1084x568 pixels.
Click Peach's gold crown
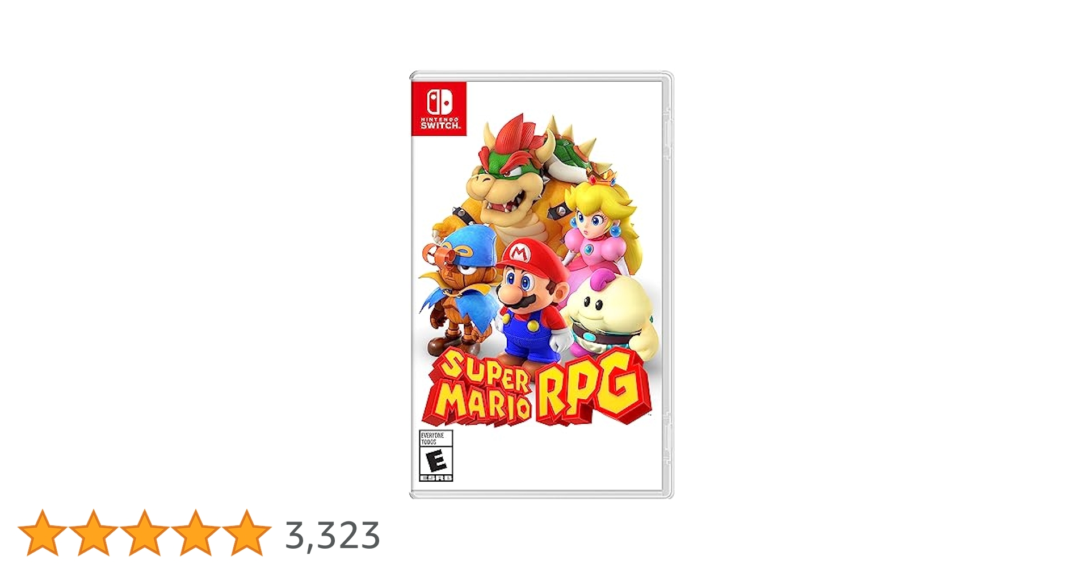[602, 175]
